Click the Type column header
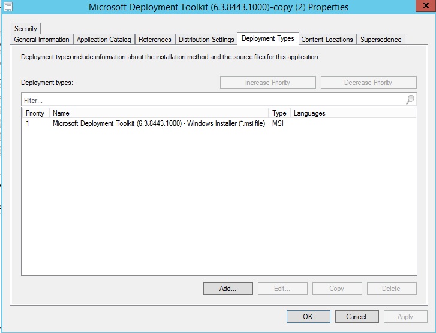The image size is (436, 333). click(x=279, y=113)
